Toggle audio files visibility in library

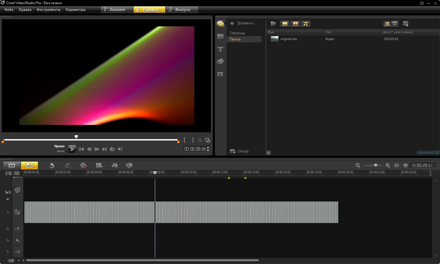pyautogui.click(x=306, y=24)
